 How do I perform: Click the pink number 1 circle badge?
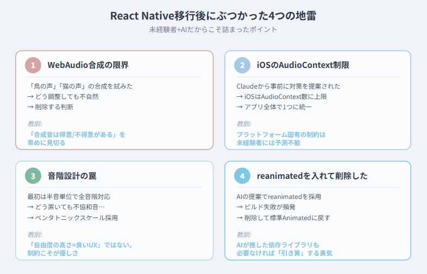pos(33,65)
